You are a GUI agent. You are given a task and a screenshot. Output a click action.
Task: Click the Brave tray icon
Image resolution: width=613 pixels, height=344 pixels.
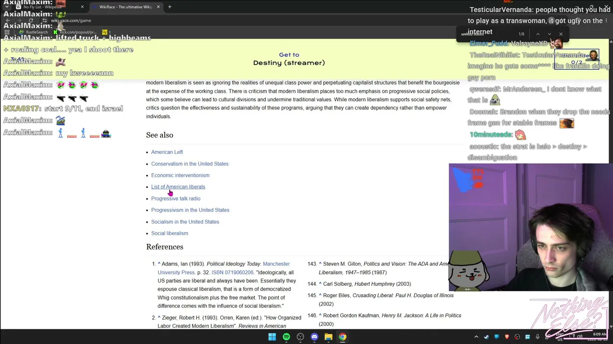(x=507, y=337)
